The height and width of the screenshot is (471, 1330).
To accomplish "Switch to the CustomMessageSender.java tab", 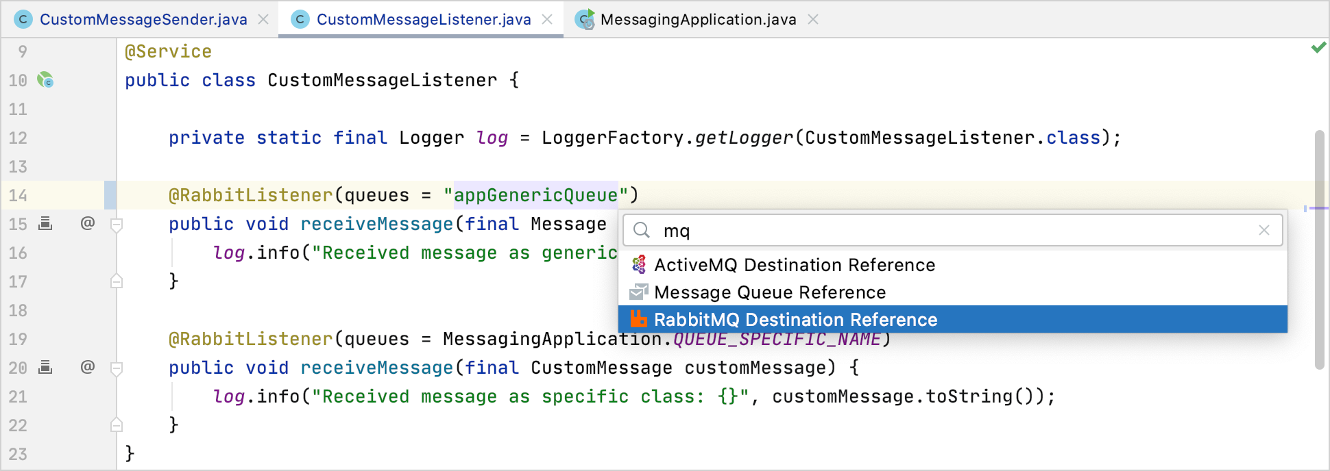I will pos(143,19).
